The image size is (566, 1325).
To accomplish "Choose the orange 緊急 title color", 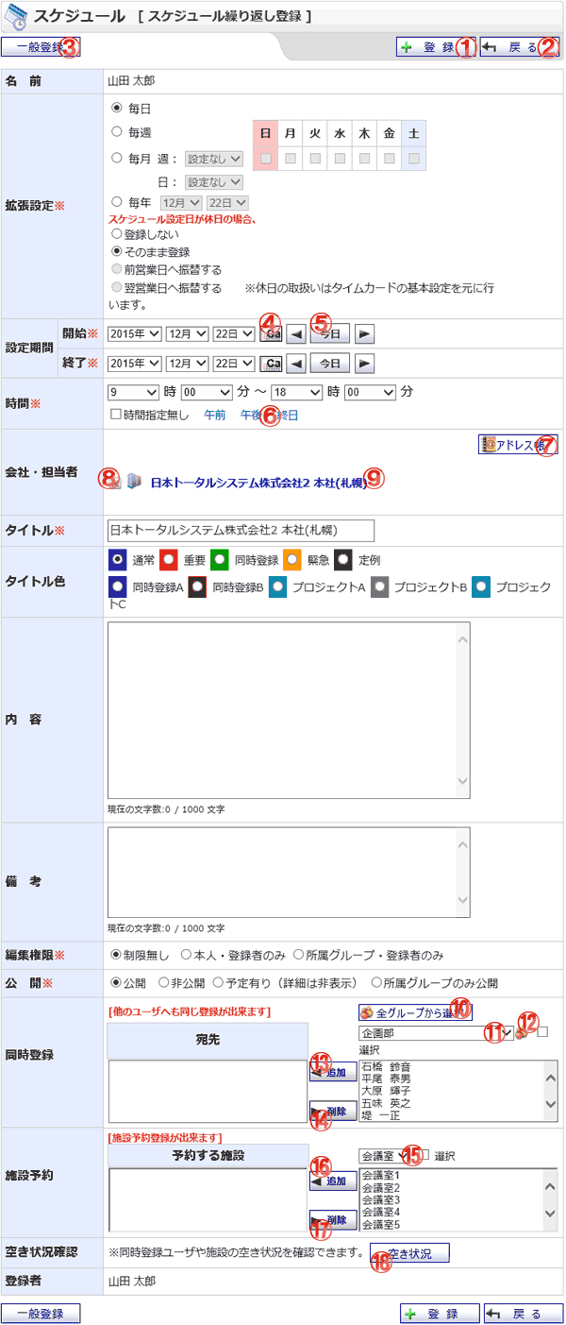I will tap(292, 559).
